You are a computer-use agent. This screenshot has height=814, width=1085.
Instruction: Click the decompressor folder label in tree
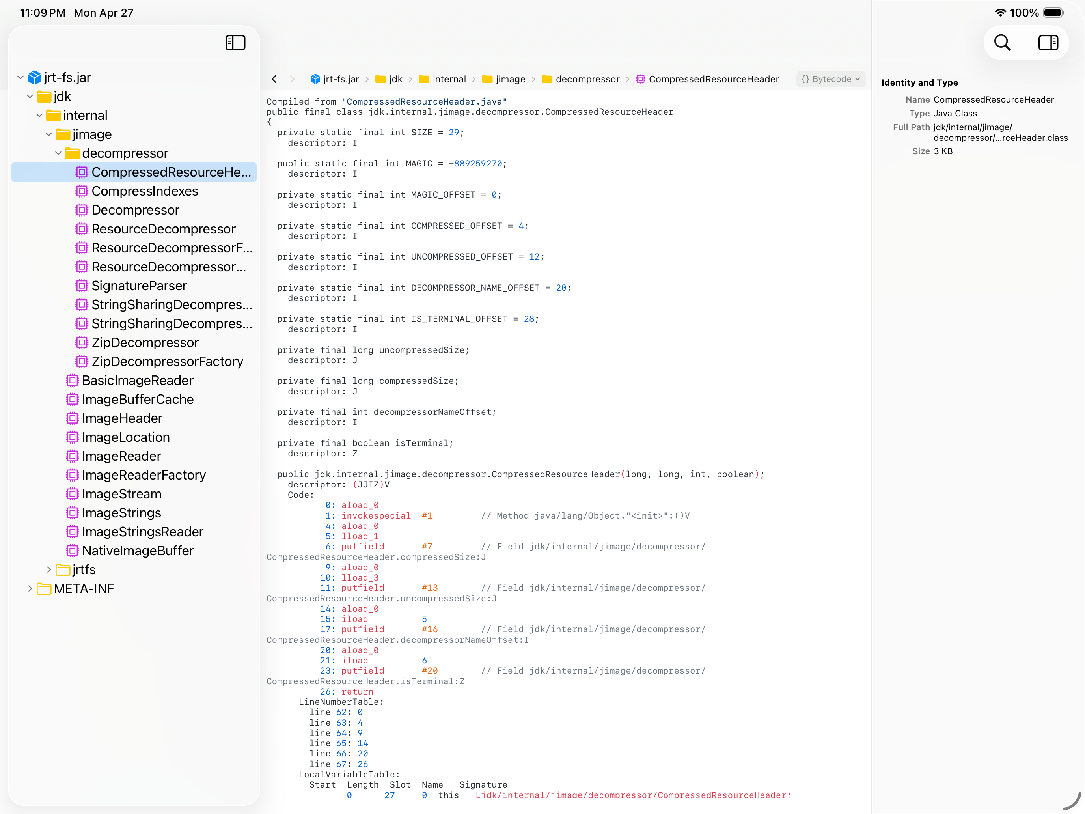[125, 153]
